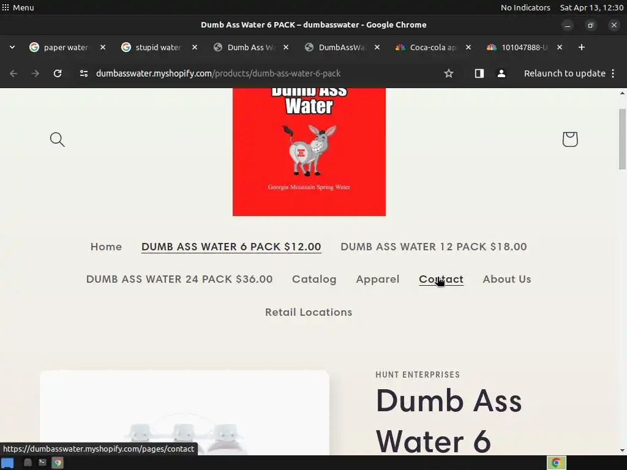Switch to the 'DumbAssWa' tab
The height and width of the screenshot is (470, 627).
point(341,47)
